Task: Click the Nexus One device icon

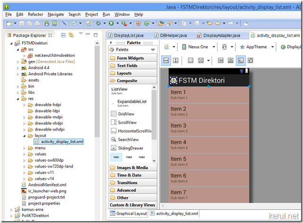Action: (x=184, y=47)
